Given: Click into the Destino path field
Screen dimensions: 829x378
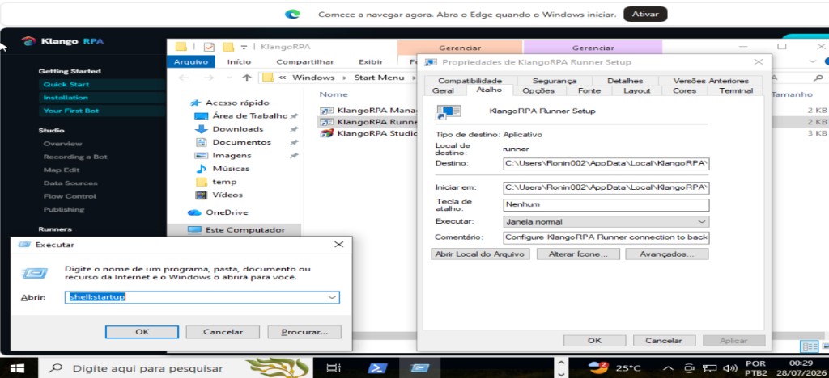Looking at the screenshot, I should point(606,163).
